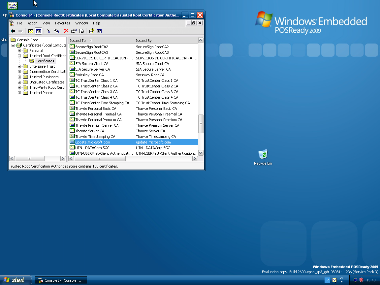Click the certificate icon for Swisskey Root CA
This screenshot has width=380, height=285.
pyautogui.click(x=72, y=75)
